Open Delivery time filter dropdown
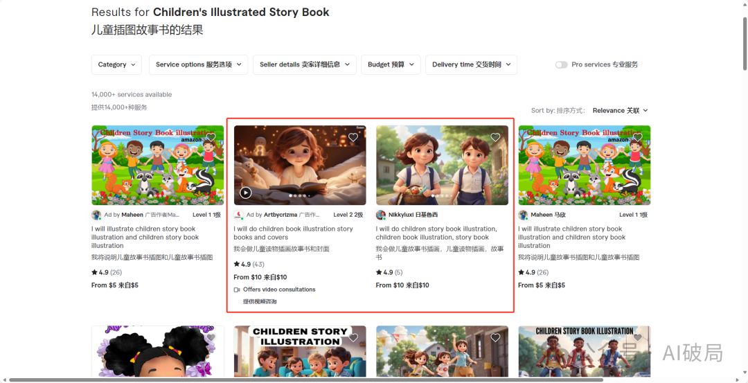 pyautogui.click(x=472, y=64)
